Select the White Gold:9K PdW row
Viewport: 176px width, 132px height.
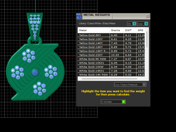point(111,59)
